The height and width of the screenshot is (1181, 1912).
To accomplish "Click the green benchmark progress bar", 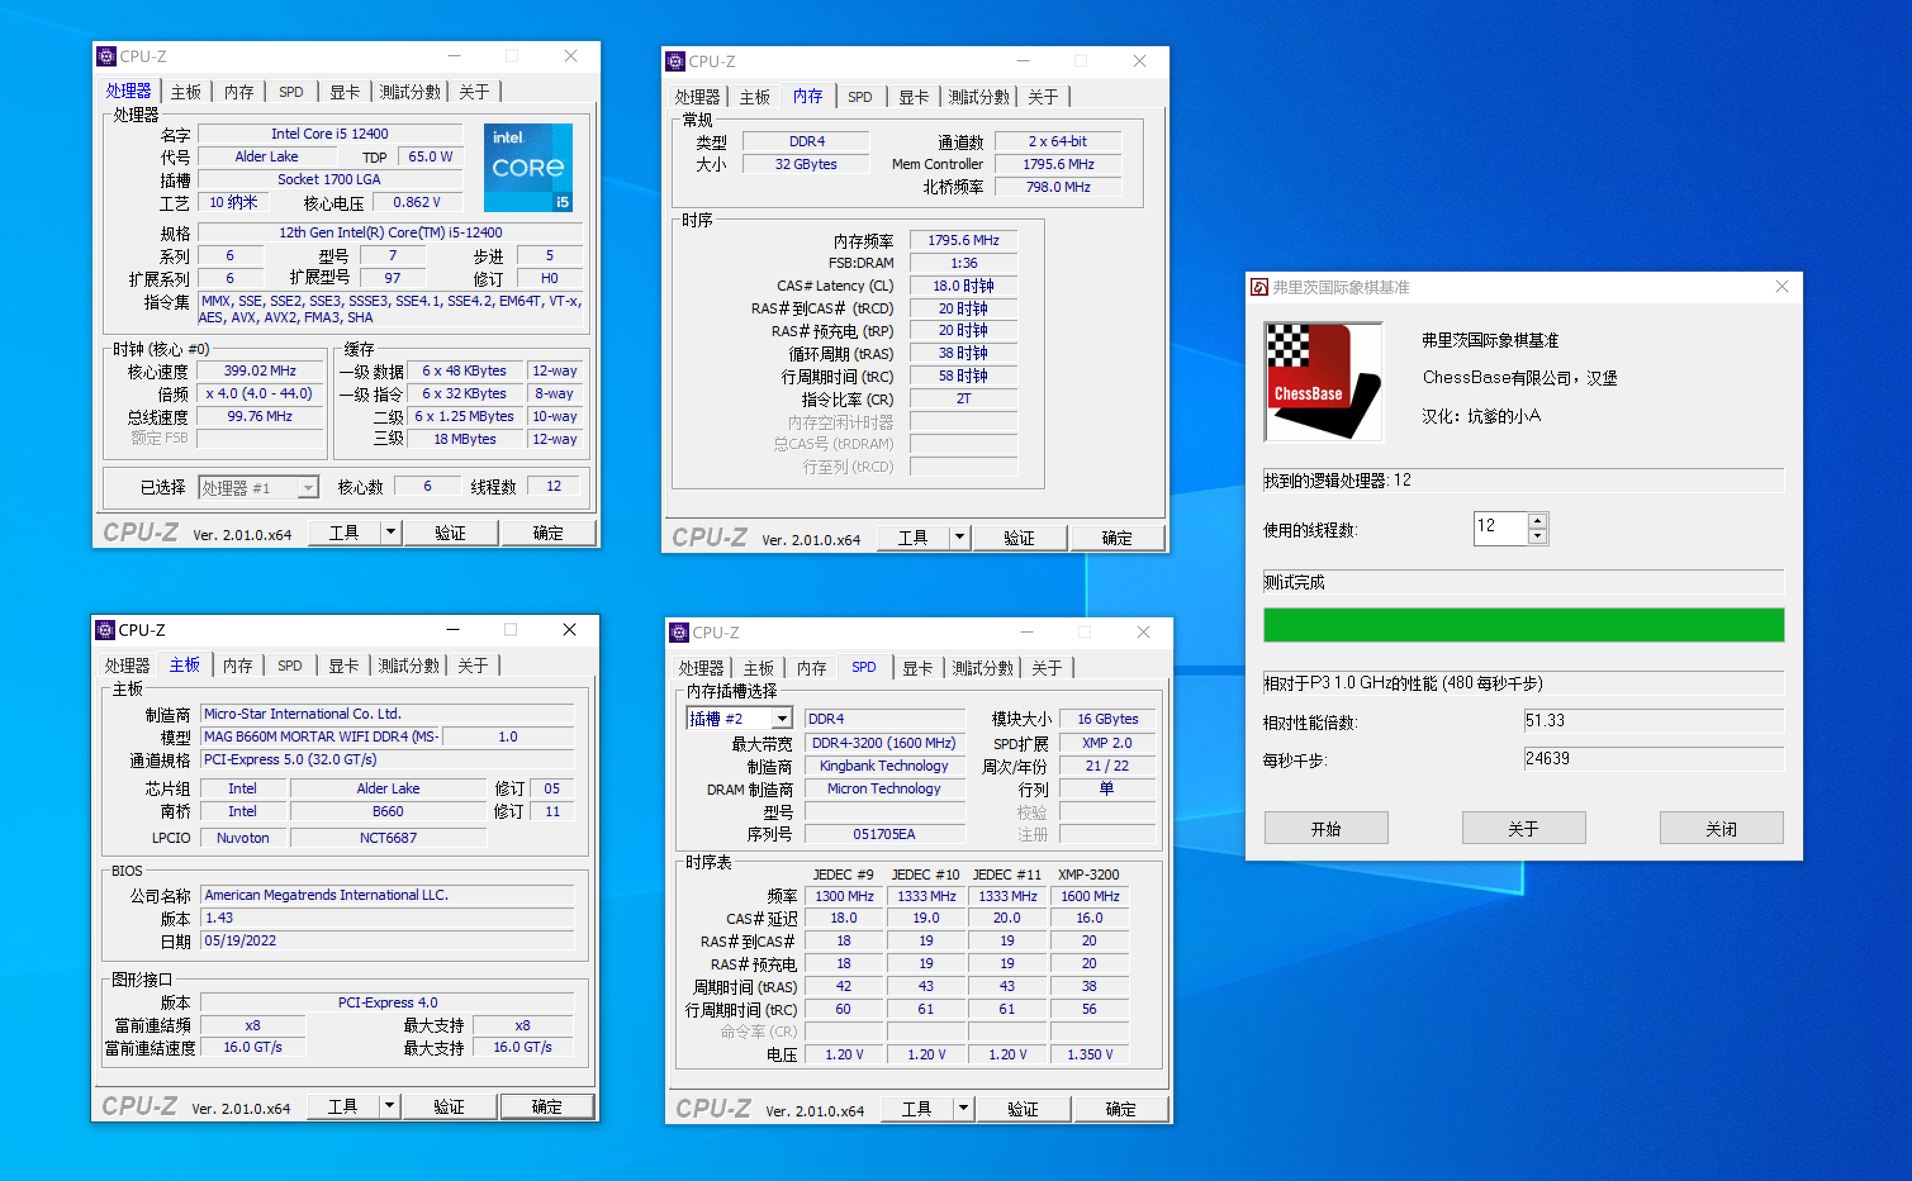I will (1523, 625).
